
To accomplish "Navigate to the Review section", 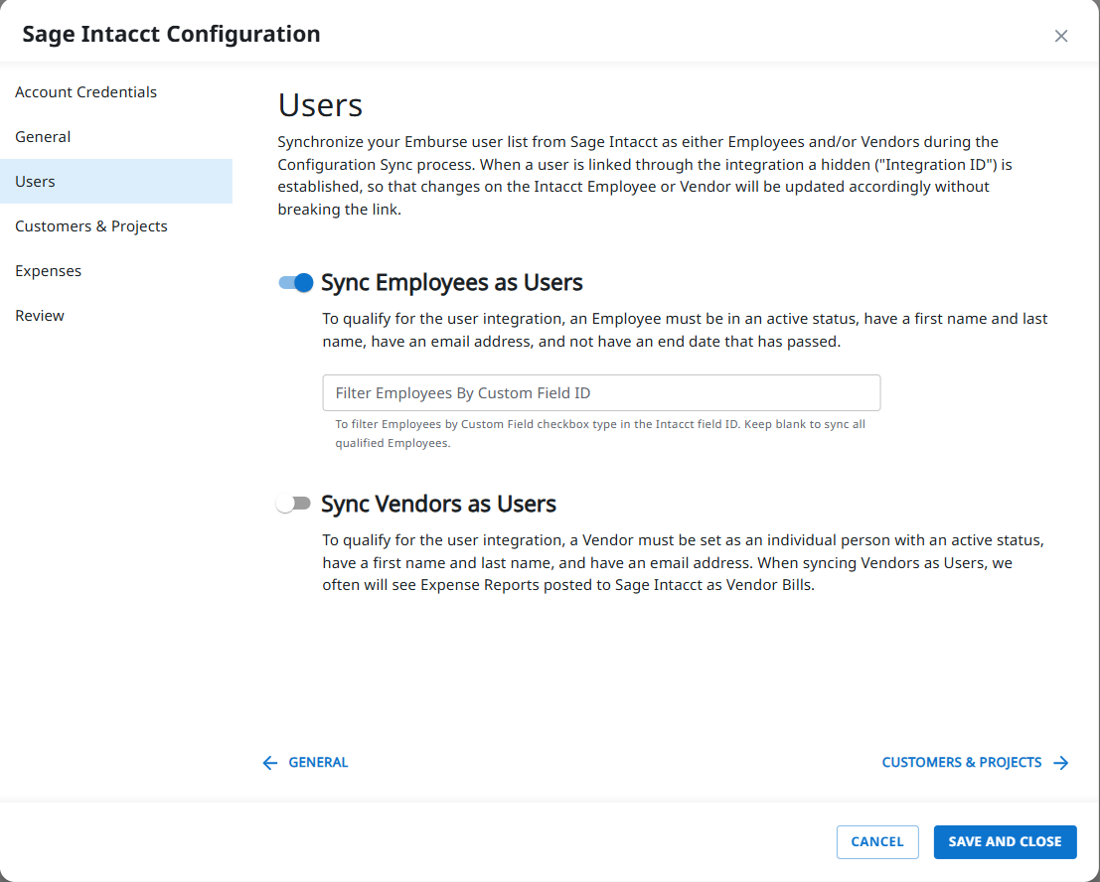I will click(40, 315).
